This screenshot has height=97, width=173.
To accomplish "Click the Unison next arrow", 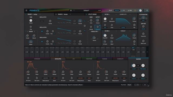I will tap(34, 32).
